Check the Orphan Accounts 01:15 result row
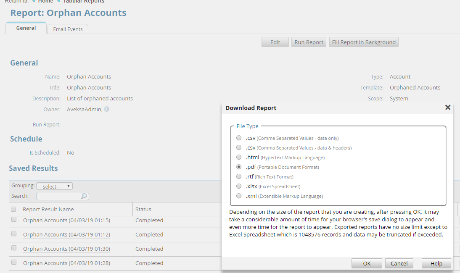Image resolution: width=460 pixels, height=273 pixels. tap(14, 220)
